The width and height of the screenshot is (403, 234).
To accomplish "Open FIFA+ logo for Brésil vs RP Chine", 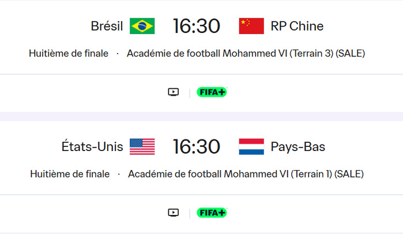I will [x=212, y=92].
